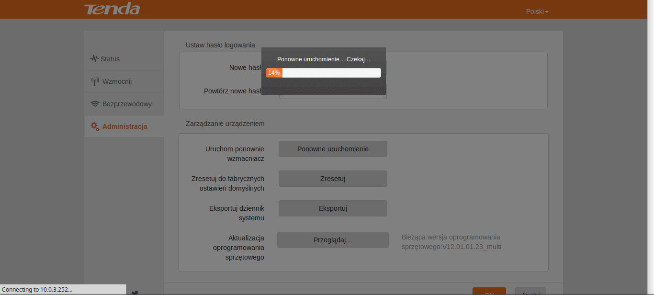Click the Tenda logo in header
654x295 pixels.
click(112, 9)
